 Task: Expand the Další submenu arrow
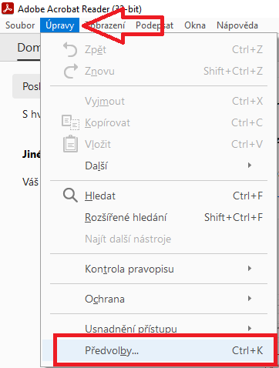[250, 166]
